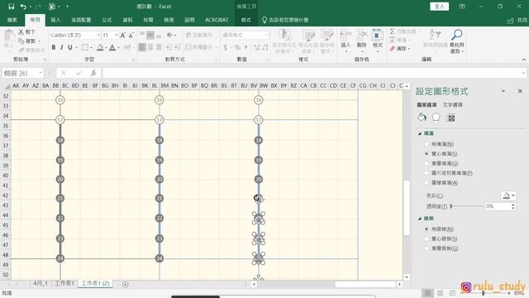This screenshot has width=529, height=298.
Task: Open the Calibri font name dropdown
Action: pos(98,35)
